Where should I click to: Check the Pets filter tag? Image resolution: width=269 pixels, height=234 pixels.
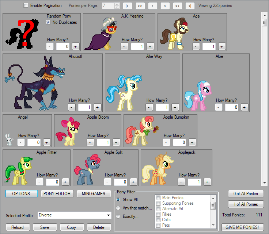[x=158, y=226]
